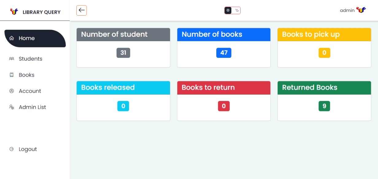This screenshot has height=179, width=378.
Task: Click the Books to return card header
Action: 224,88
